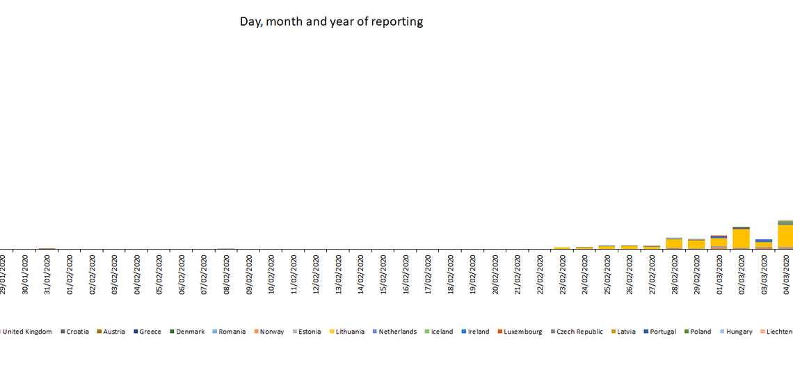Click the stacked bar for 02/03/2020
Viewport: 793px width, 365px height.
(741, 238)
